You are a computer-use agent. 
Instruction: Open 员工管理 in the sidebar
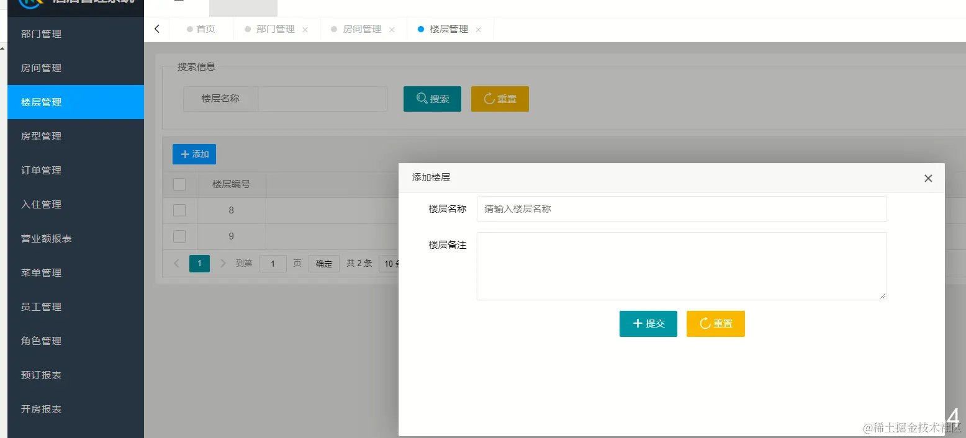pyautogui.click(x=76, y=307)
